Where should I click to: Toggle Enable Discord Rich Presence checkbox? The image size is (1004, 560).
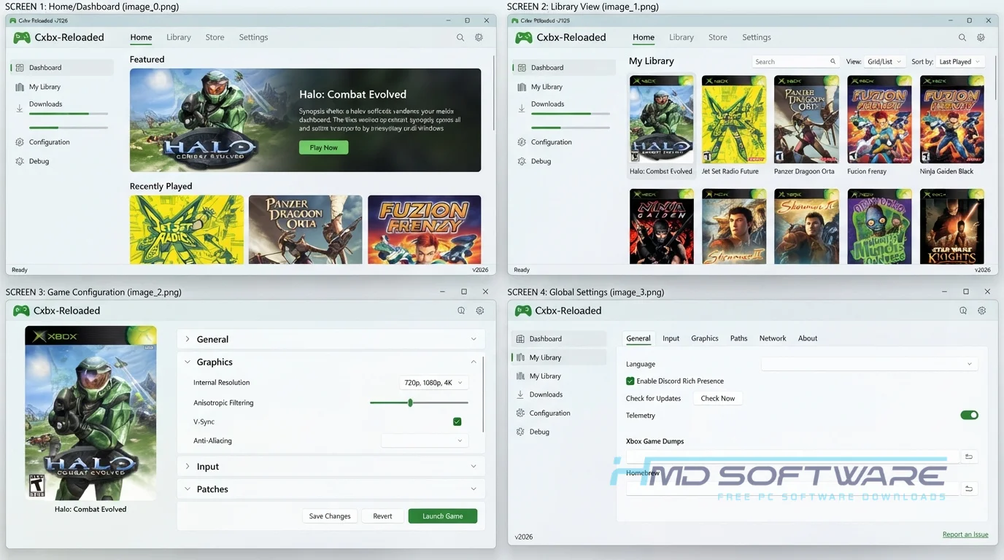click(x=630, y=381)
